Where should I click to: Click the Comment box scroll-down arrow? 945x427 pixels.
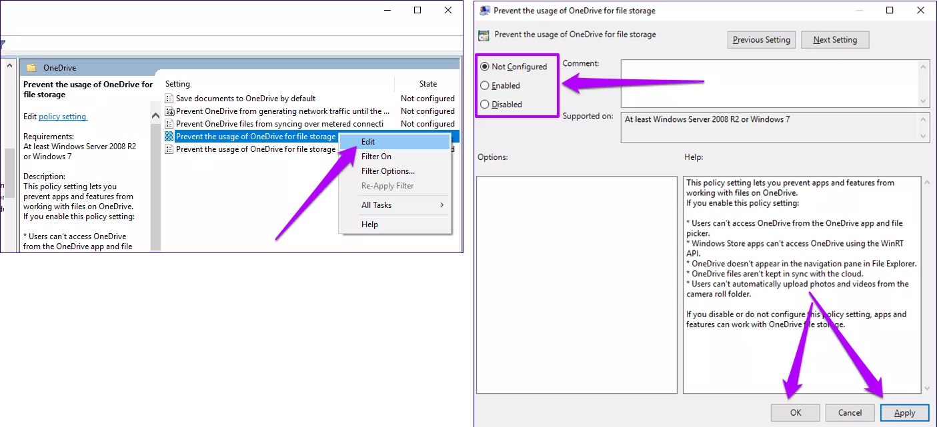tap(924, 101)
